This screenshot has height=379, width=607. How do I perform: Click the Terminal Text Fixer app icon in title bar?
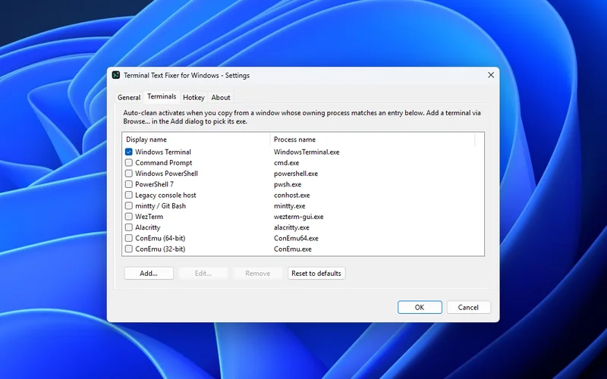pos(116,75)
